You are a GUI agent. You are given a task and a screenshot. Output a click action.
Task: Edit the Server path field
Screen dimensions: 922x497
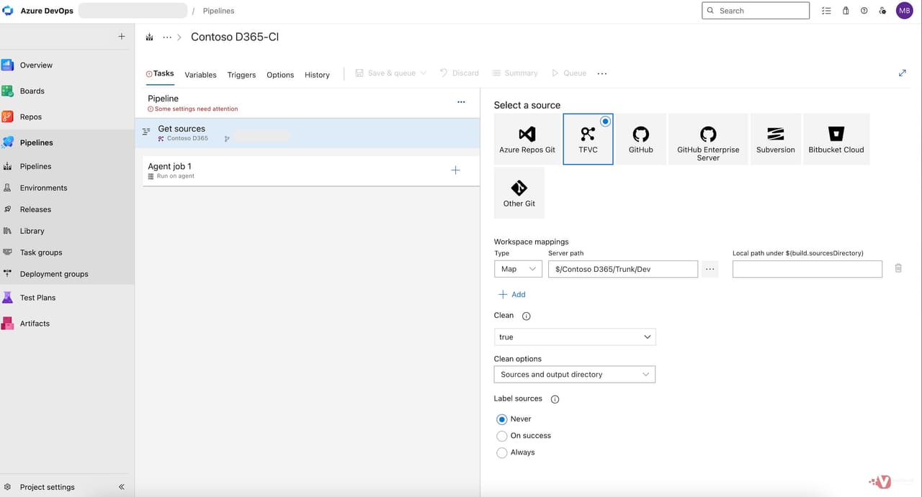pos(623,269)
